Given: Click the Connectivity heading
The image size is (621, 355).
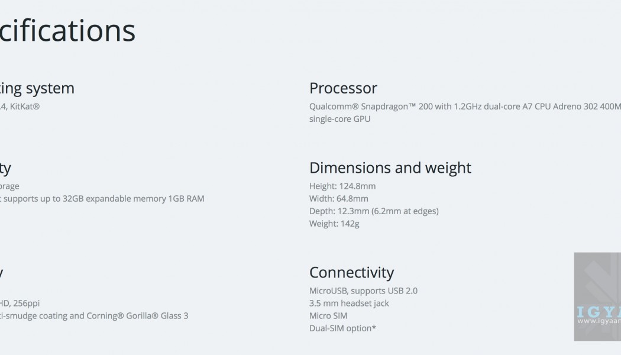Looking at the screenshot, I should tap(351, 272).
